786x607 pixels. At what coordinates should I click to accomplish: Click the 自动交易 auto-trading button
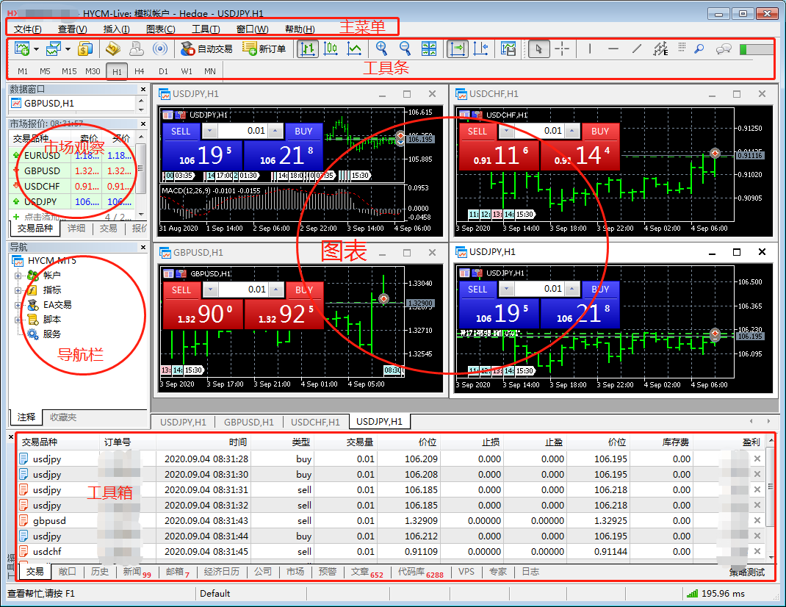[x=206, y=49]
